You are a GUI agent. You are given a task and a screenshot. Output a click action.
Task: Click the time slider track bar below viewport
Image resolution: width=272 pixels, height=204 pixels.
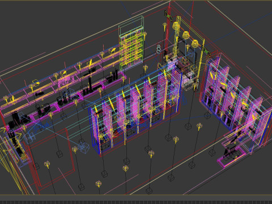(136, 202)
